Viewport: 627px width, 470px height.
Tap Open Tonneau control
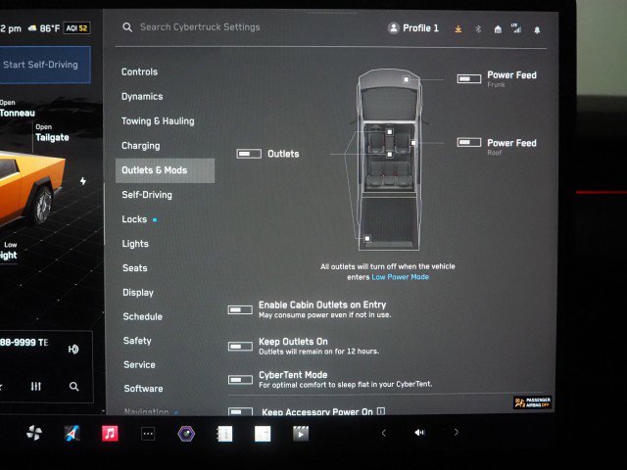pyautogui.click(x=18, y=109)
